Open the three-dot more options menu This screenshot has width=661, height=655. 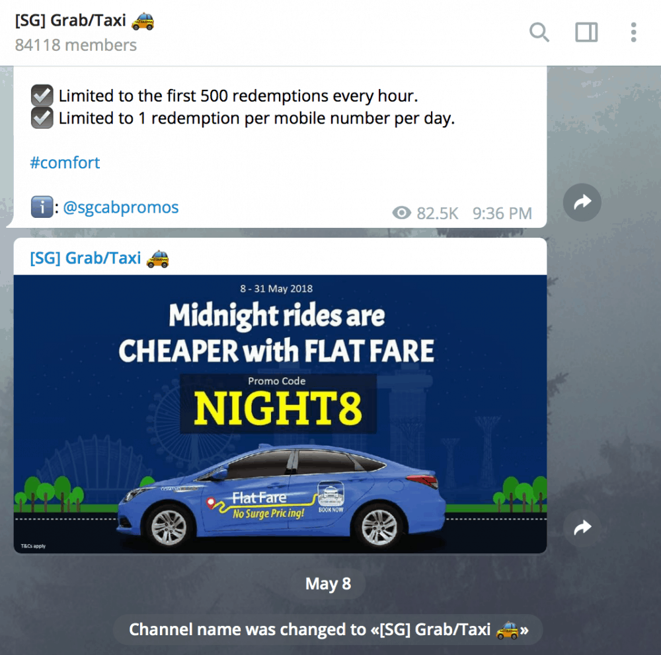633,32
